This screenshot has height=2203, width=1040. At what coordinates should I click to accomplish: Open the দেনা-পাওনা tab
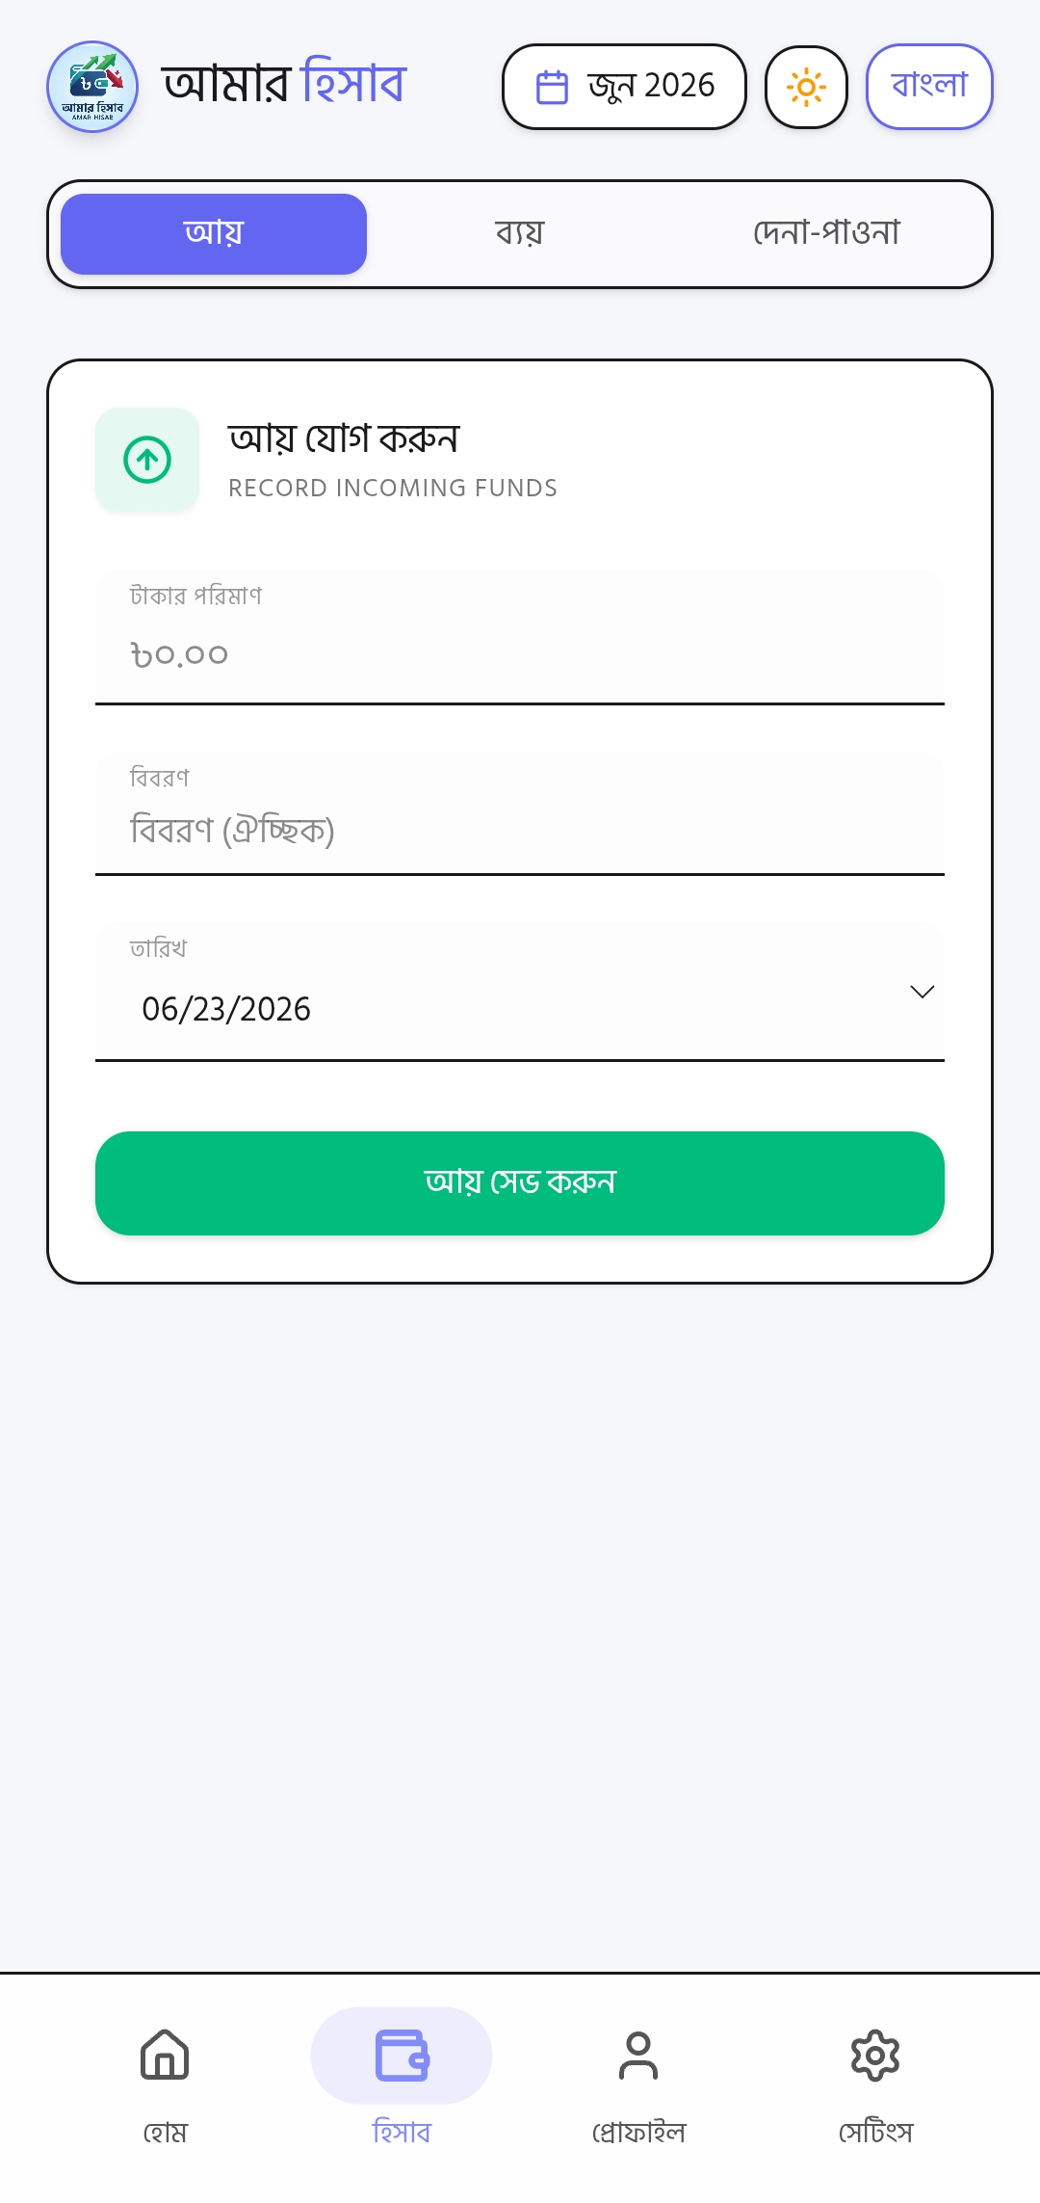826,234
